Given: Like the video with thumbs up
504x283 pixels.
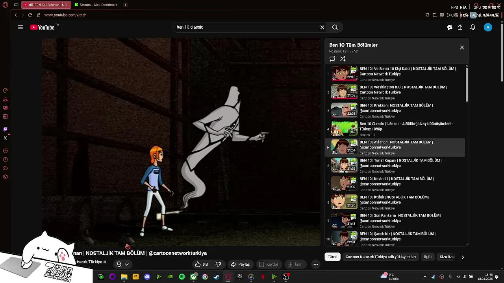Looking at the screenshot, I should 201,265.
